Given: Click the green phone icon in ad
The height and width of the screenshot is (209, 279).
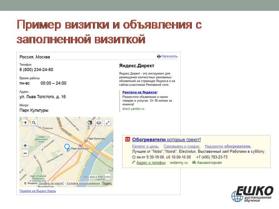Looking at the screenshot, I should point(134,162).
